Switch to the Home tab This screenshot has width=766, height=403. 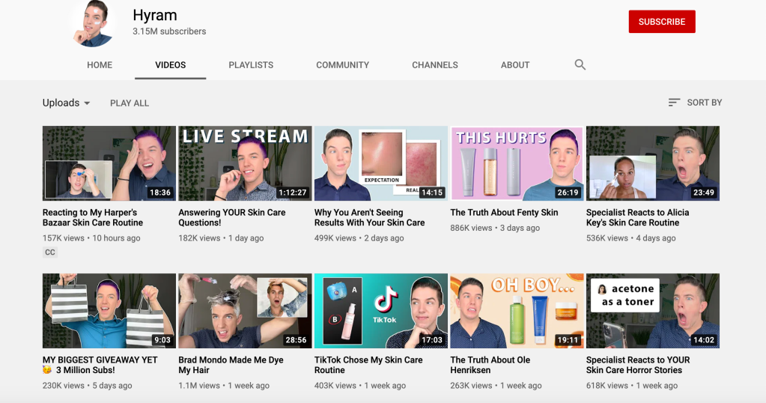point(100,65)
